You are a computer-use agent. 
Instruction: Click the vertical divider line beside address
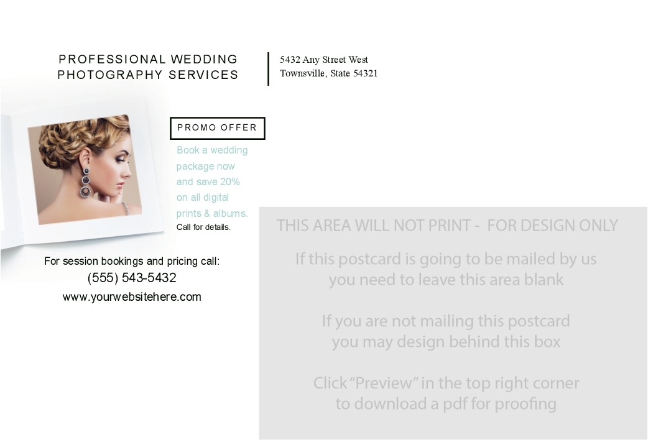pos(268,68)
